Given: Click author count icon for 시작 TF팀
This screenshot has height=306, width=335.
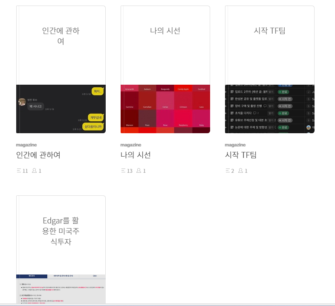Looking at the screenshot, I should click(x=240, y=171).
